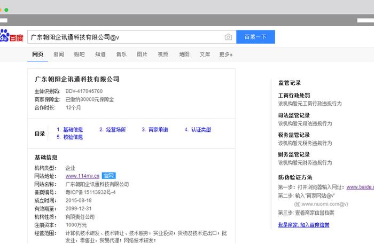Focus the Baidu search input field
374x251 pixels.
(131, 37)
